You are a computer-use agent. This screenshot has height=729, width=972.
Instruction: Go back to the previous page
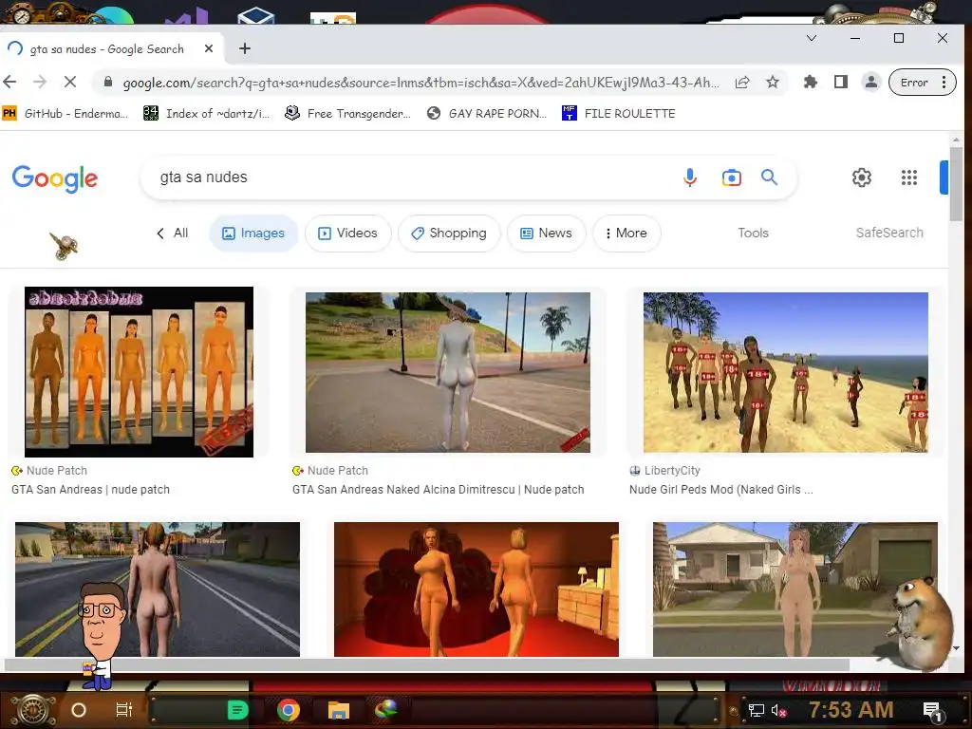(x=9, y=82)
